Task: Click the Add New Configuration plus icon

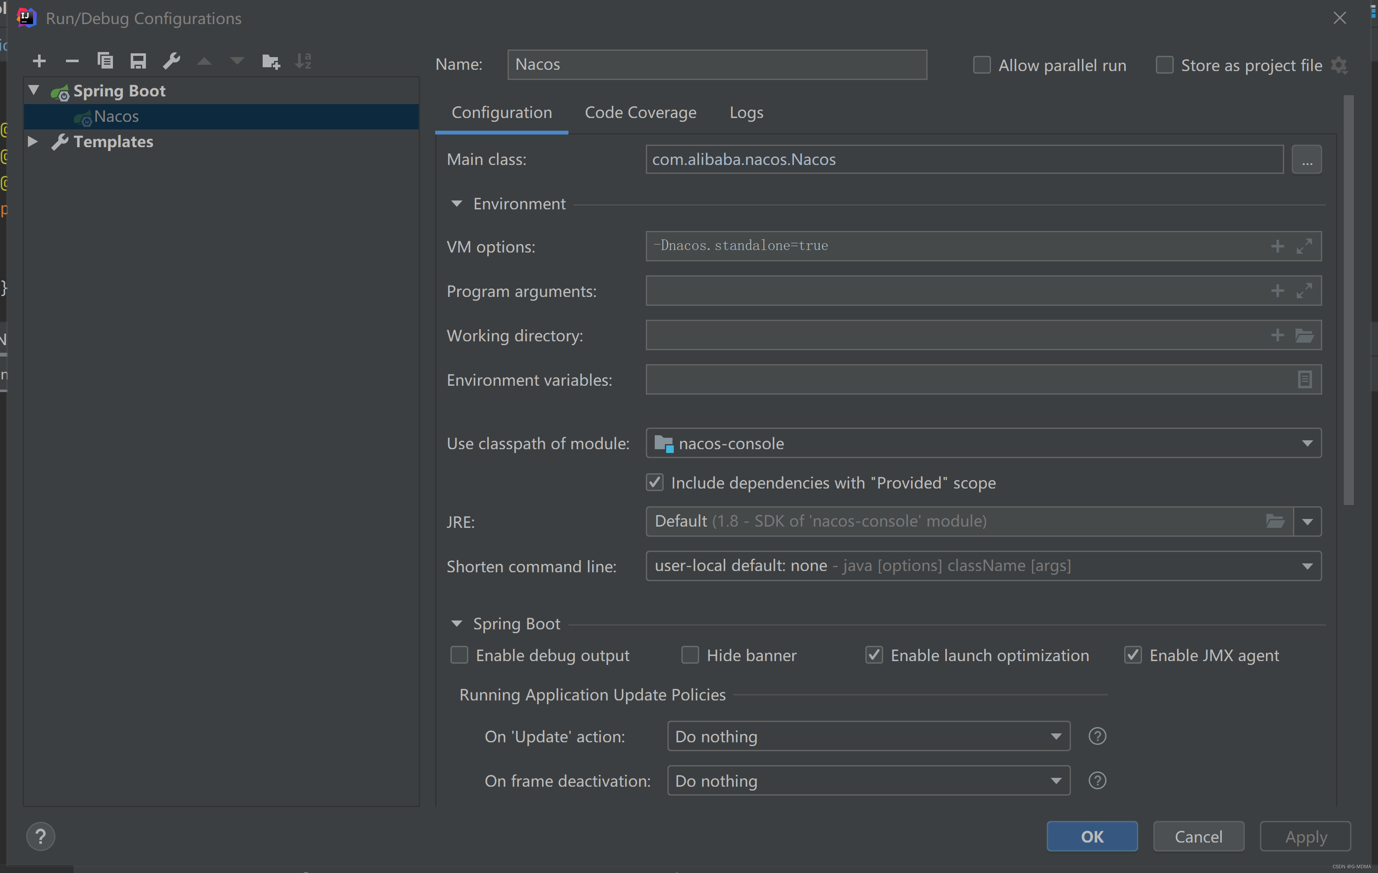Action: click(x=39, y=60)
